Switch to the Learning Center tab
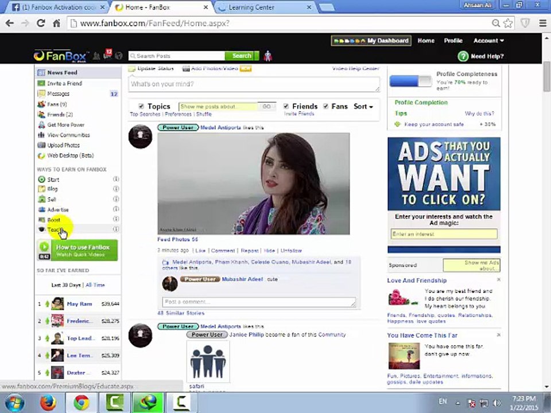The height and width of the screenshot is (413, 551). [x=265, y=7]
